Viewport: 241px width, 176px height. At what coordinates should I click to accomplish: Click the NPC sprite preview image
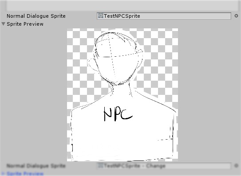click(122, 95)
